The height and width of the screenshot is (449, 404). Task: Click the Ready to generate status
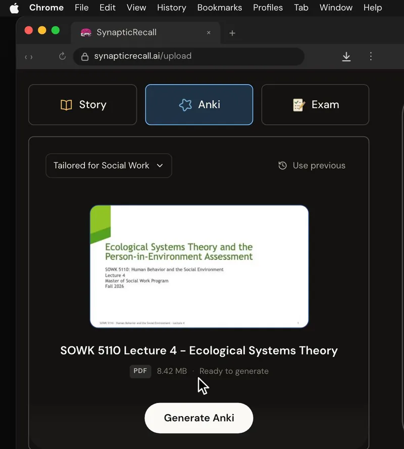(234, 371)
